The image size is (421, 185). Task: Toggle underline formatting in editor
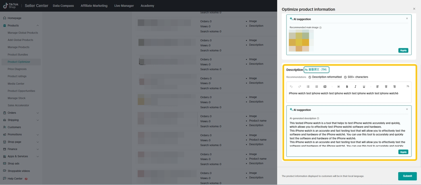[x=364, y=87]
